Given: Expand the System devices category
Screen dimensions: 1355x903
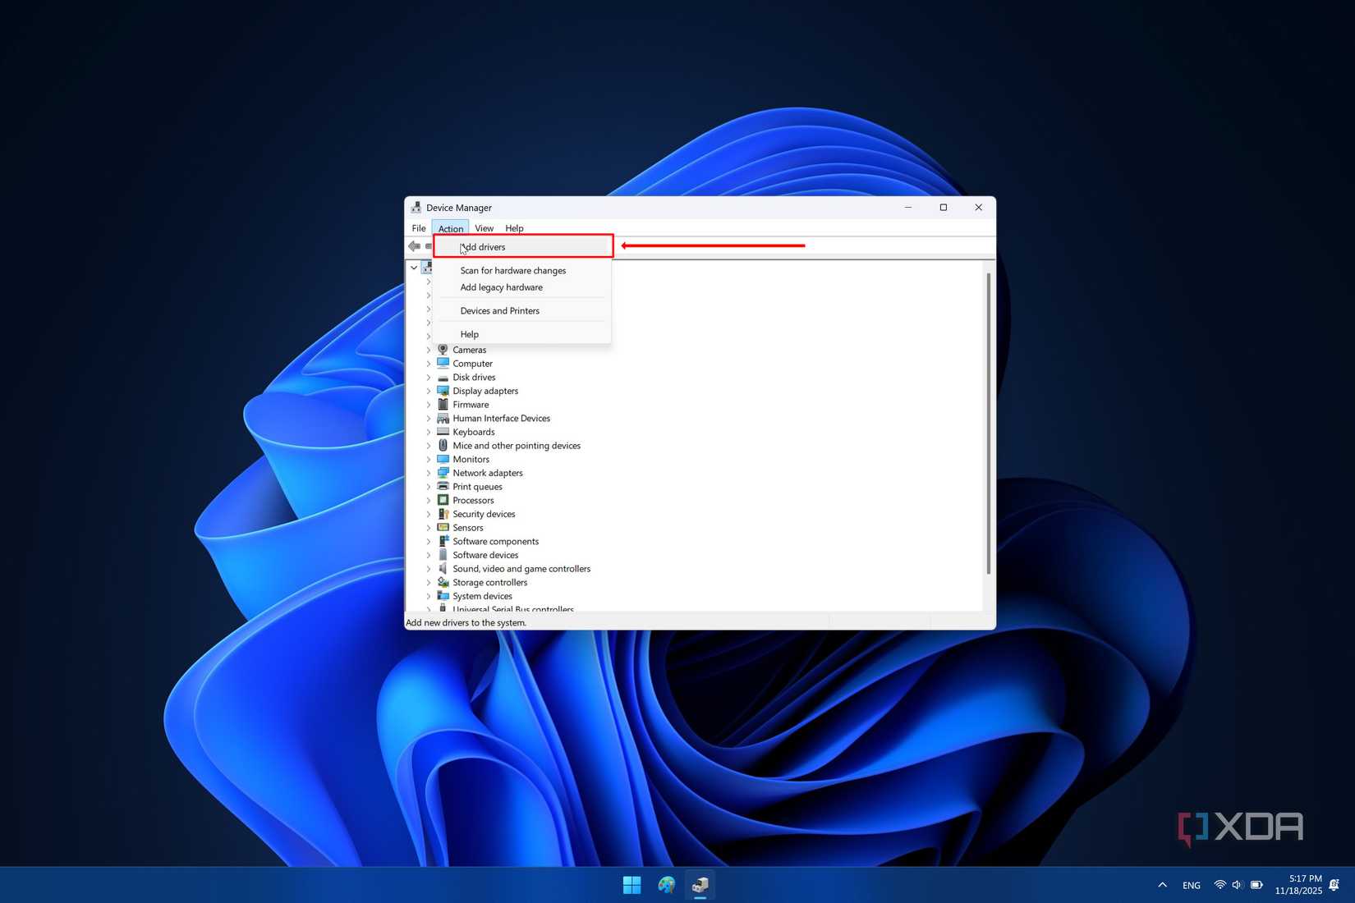Looking at the screenshot, I should [428, 596].
